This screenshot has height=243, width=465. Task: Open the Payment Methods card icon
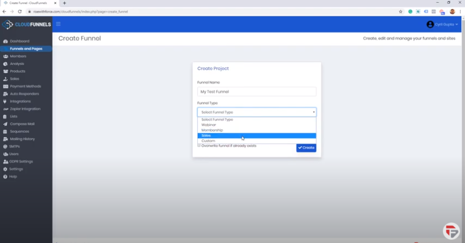5,87
